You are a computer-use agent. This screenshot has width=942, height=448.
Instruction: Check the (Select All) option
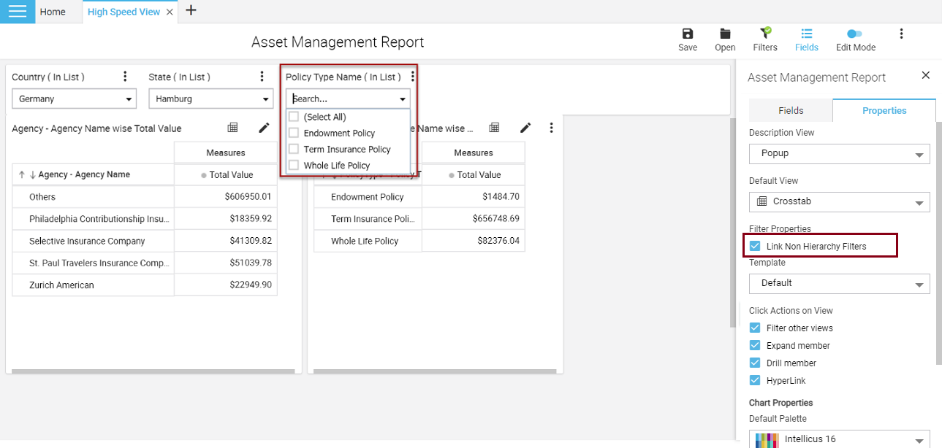click(x=294, y=117)
